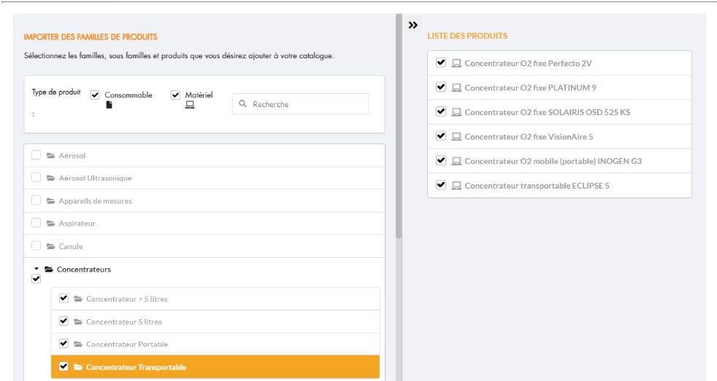
Task: Uncheck product Concentrateur O2 fixe Perfecto 2V
Action: 441,63
